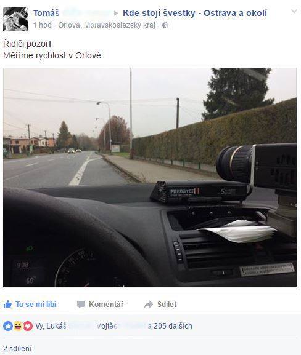Show the 2 sdílení shares list
Image resolution: width=301 pixels, height=355 pixels.
point(17,348)
